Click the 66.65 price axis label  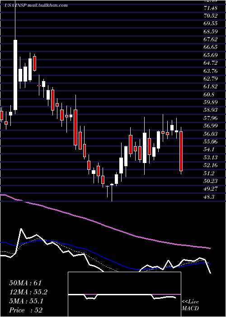click(x=211, y=47)
